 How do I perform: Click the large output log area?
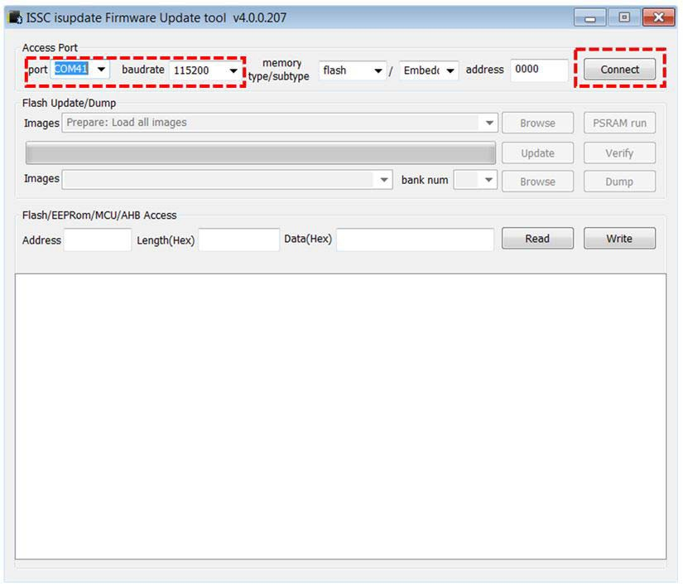tap(340, 416)
